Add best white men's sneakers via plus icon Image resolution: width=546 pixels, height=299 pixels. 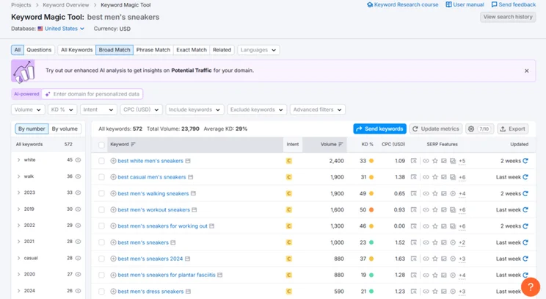pos(113,161)
